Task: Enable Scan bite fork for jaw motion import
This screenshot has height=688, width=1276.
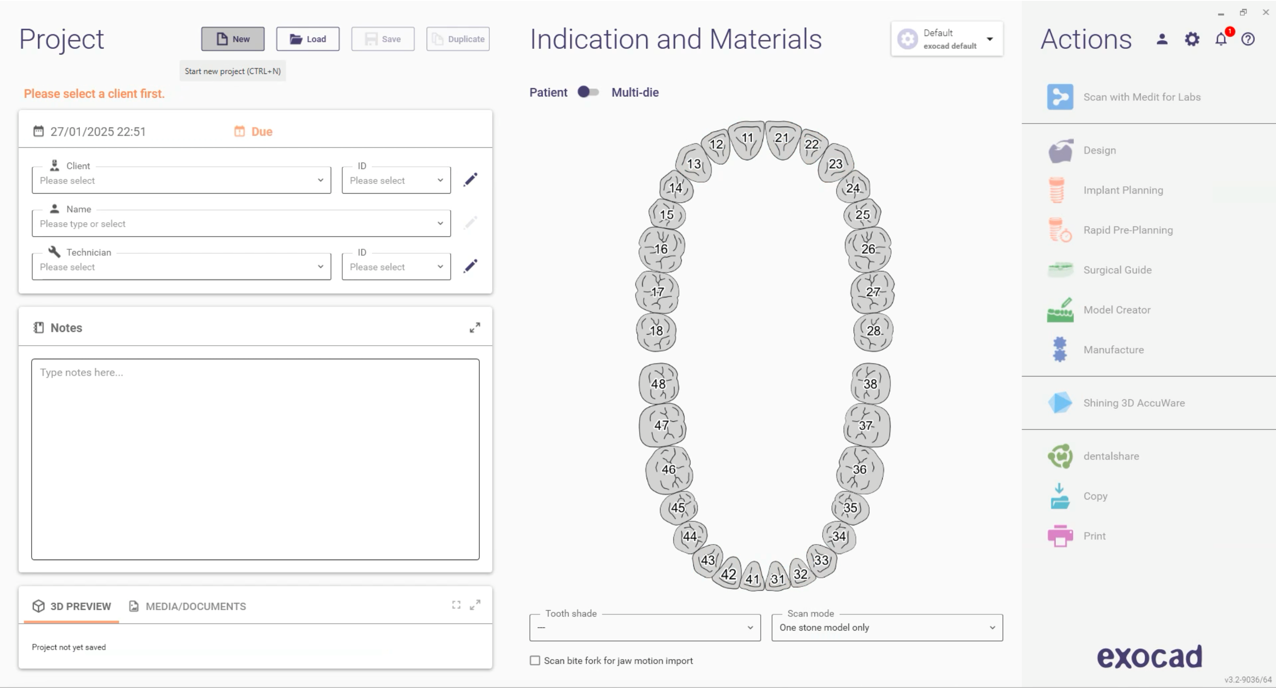Action: coord(535,660)
